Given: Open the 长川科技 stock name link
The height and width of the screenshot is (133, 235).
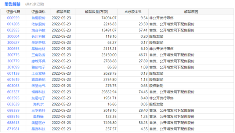Looking at the screenshot, I should point(38,36).
